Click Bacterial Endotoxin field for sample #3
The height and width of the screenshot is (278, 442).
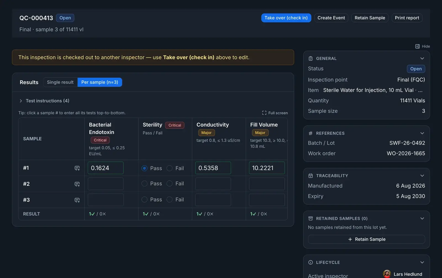[106, 200]
